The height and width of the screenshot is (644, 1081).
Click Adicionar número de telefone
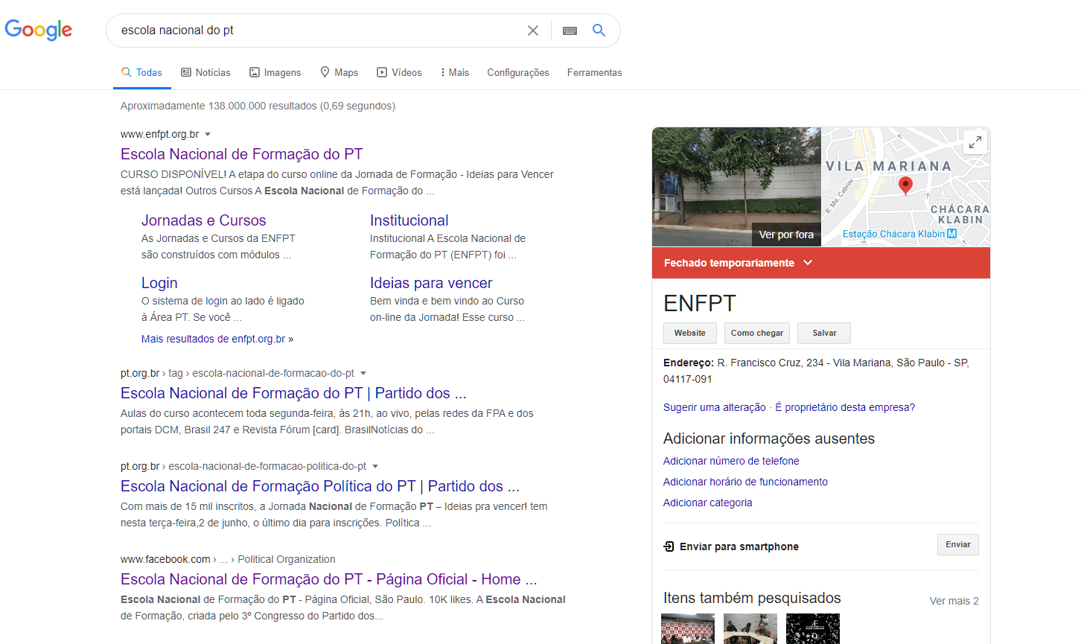click(731, 461)
